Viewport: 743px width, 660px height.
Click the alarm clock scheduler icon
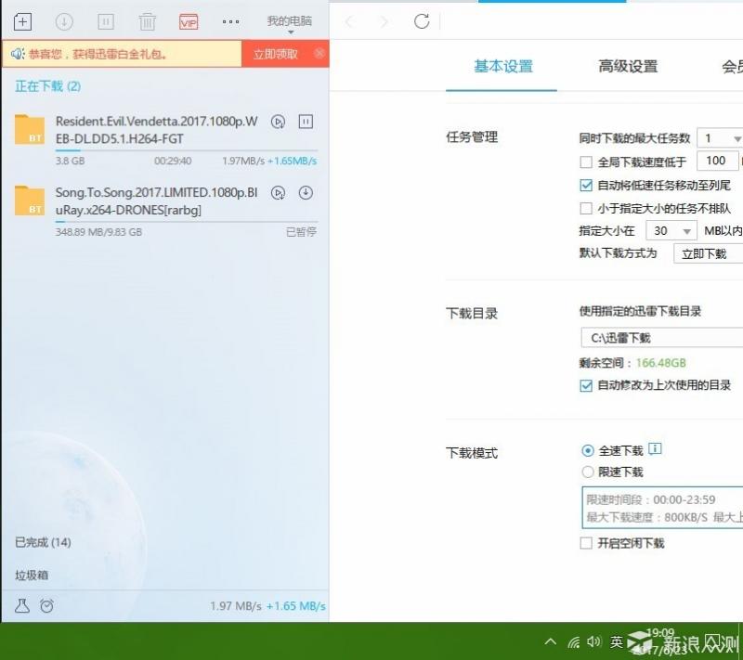click(x=47, y=605)
